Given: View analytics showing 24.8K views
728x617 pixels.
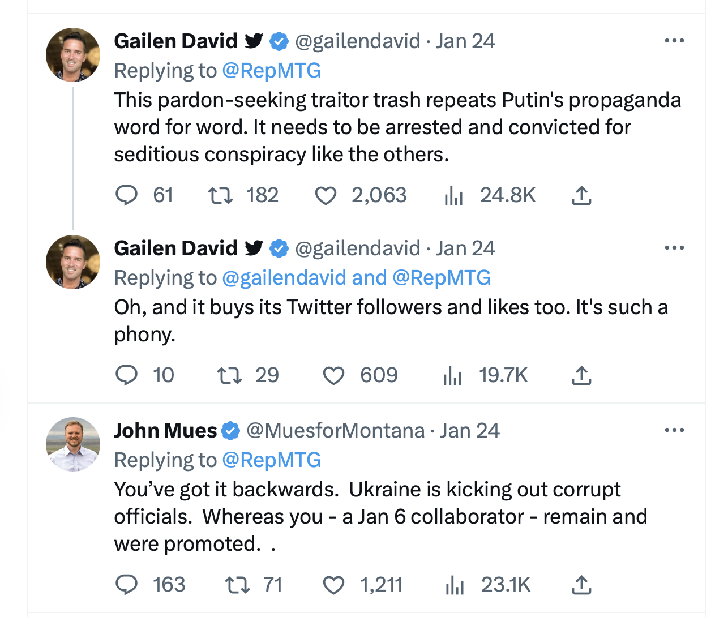Looking at the screenshot, I should (x=453, y=195).
